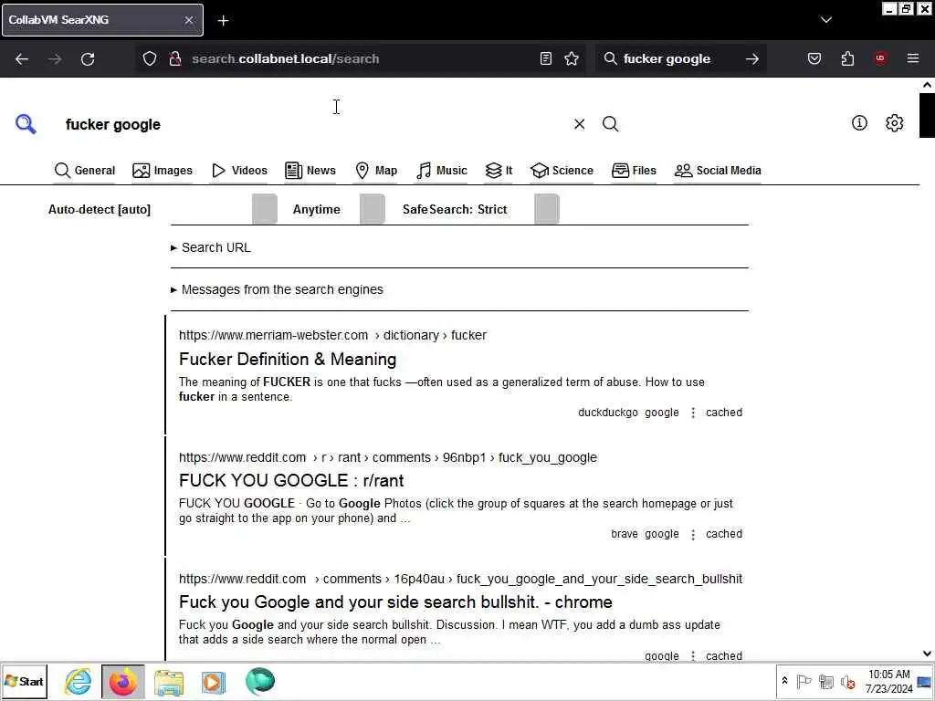Open the Pocket save icon

click(814, 58)
